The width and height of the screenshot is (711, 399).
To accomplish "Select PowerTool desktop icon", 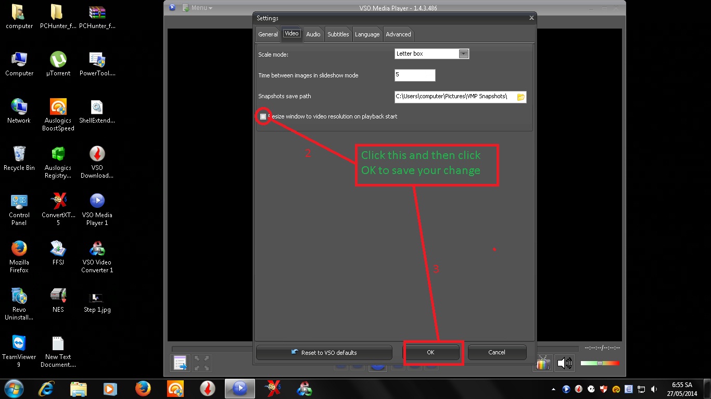I will click(97, 64).
